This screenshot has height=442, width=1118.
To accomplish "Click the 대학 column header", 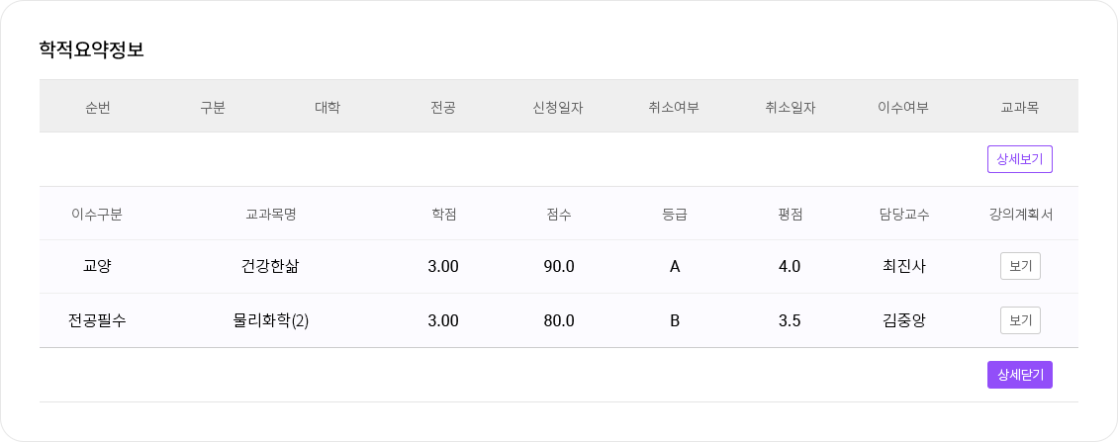I will (327, 107).
